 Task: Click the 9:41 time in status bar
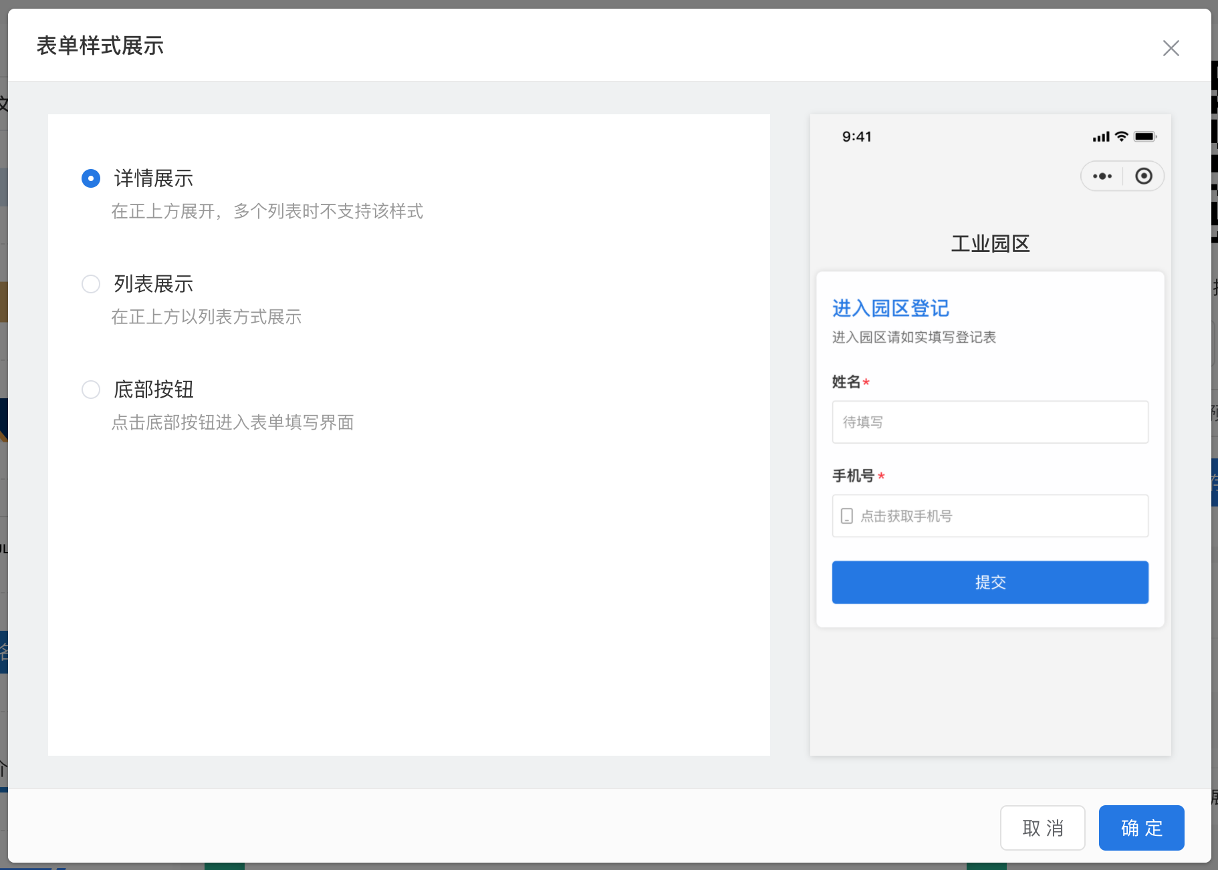[856, 137]
